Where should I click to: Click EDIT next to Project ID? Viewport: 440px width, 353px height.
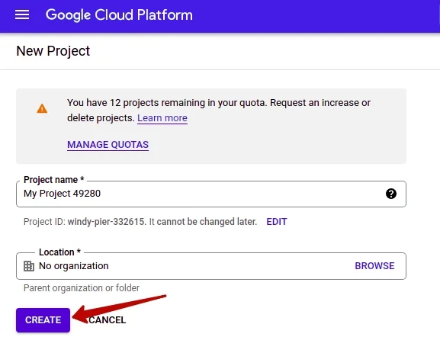pyautogui.click(x=276, y=222)
